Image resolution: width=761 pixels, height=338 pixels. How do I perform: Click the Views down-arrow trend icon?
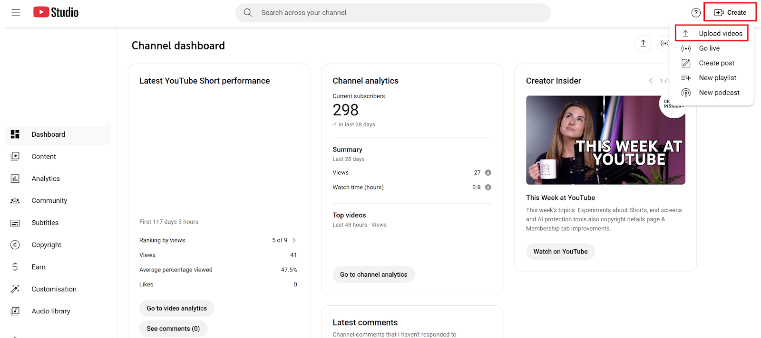point(488,173)
